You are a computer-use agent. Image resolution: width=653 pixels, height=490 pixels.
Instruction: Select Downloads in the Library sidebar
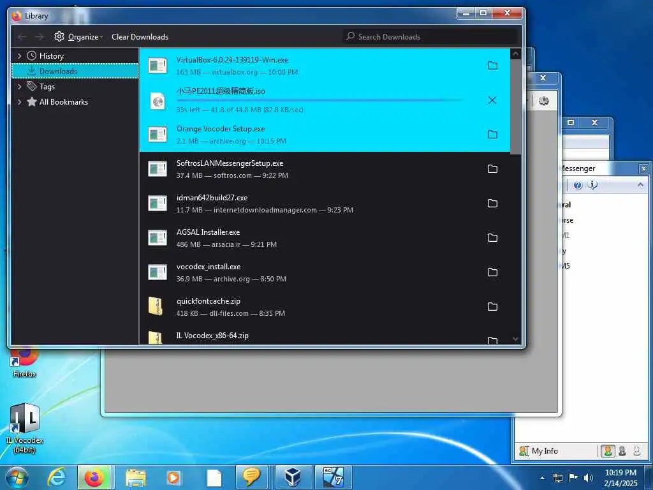[x=75, y=71]
